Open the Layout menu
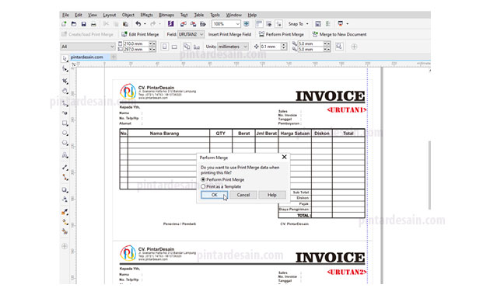Viewport: 490px width, 295px height. tap(110, 15)
